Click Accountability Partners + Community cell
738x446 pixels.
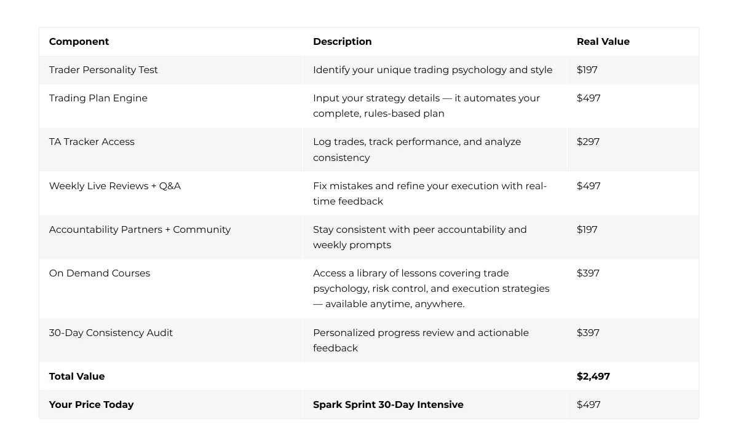[x=140, y=230]
